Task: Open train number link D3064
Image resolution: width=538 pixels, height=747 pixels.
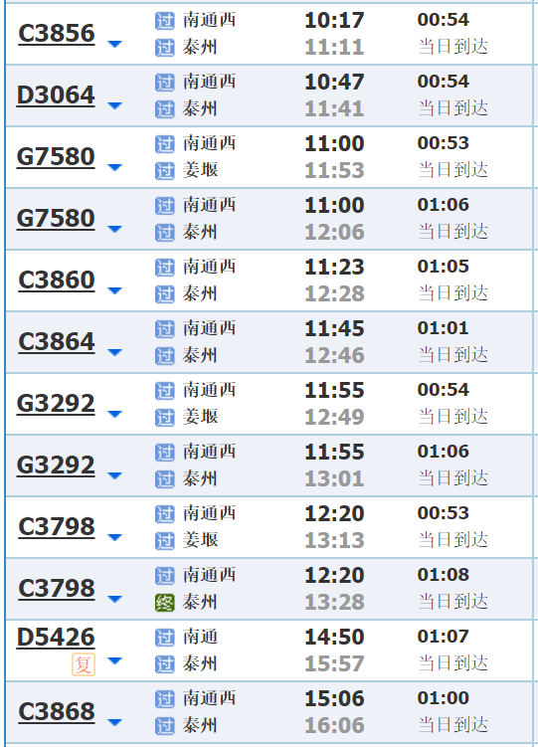Action: [56, 95]
